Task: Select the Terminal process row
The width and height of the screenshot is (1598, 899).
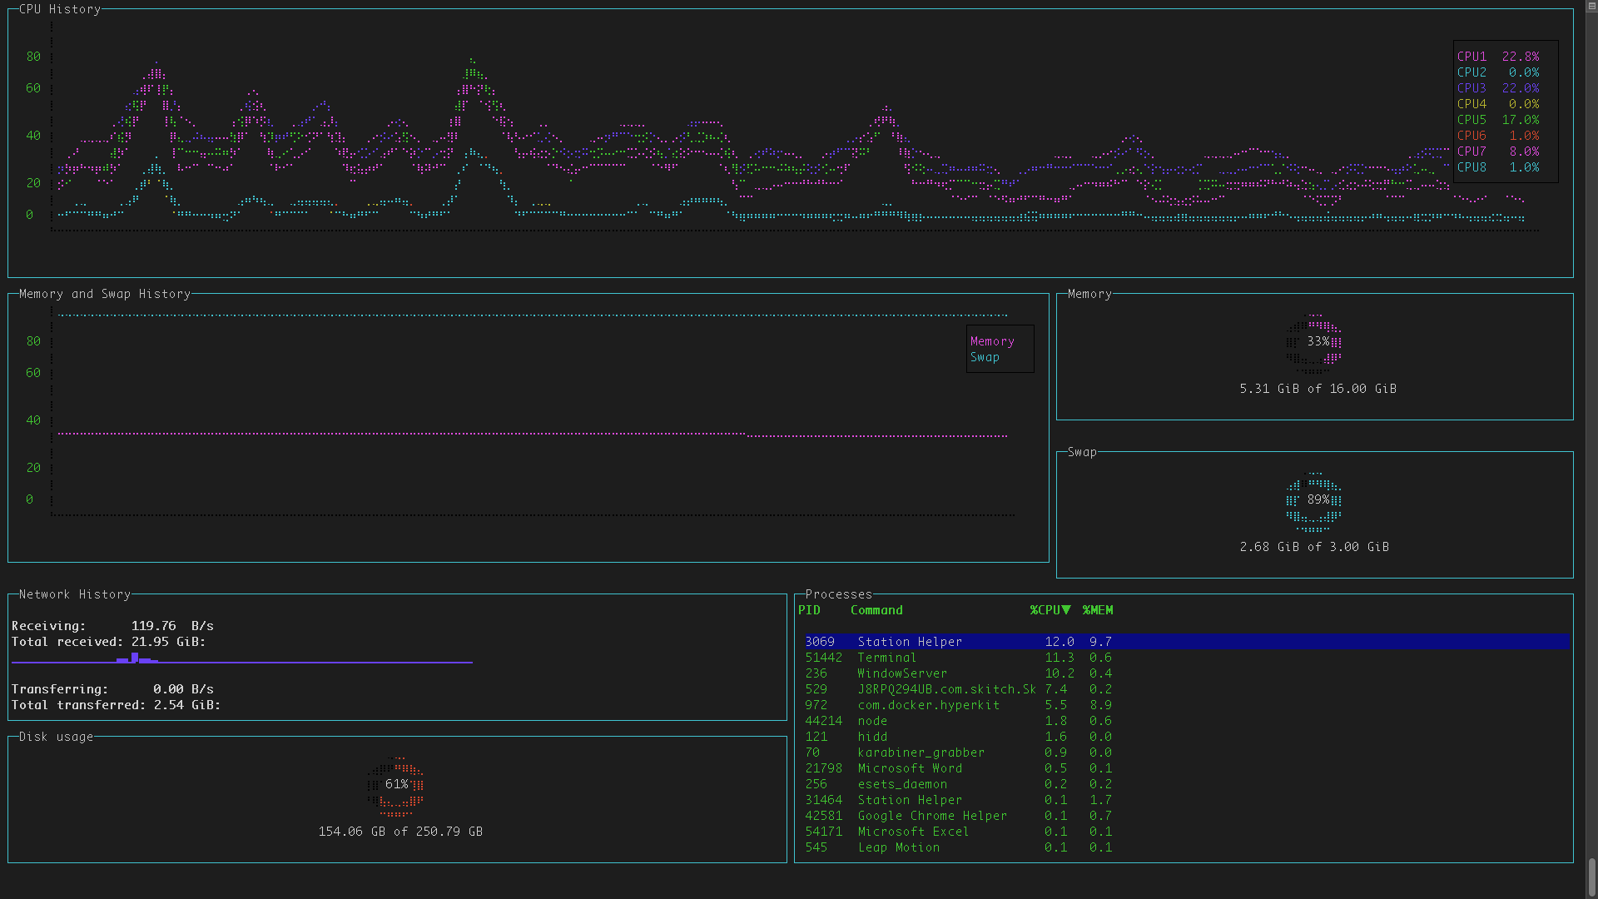Action: [x=886, y=658]
